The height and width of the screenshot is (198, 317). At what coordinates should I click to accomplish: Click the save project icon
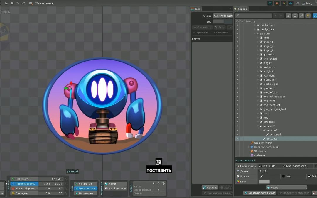[x=12, y=3]
